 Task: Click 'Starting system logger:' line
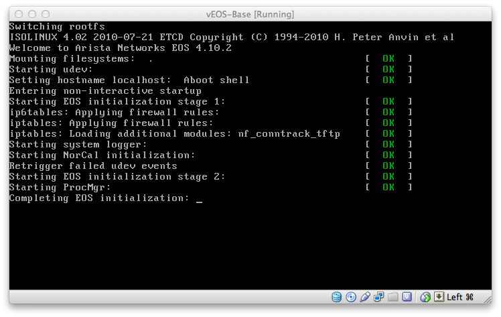(x=78, y=145)
